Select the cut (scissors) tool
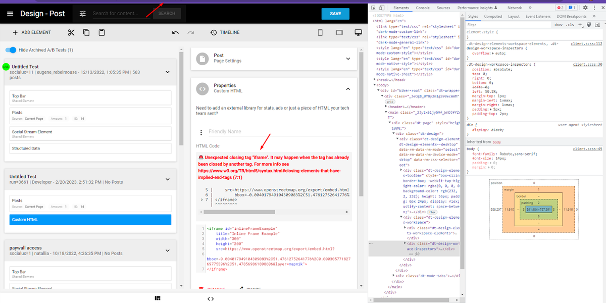This screenshot has width=606, height=303. tap(72, 32)
